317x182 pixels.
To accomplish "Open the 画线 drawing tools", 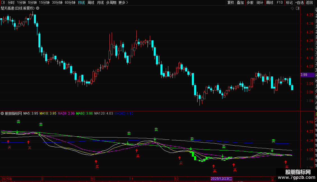I will (x=270, y=3).
